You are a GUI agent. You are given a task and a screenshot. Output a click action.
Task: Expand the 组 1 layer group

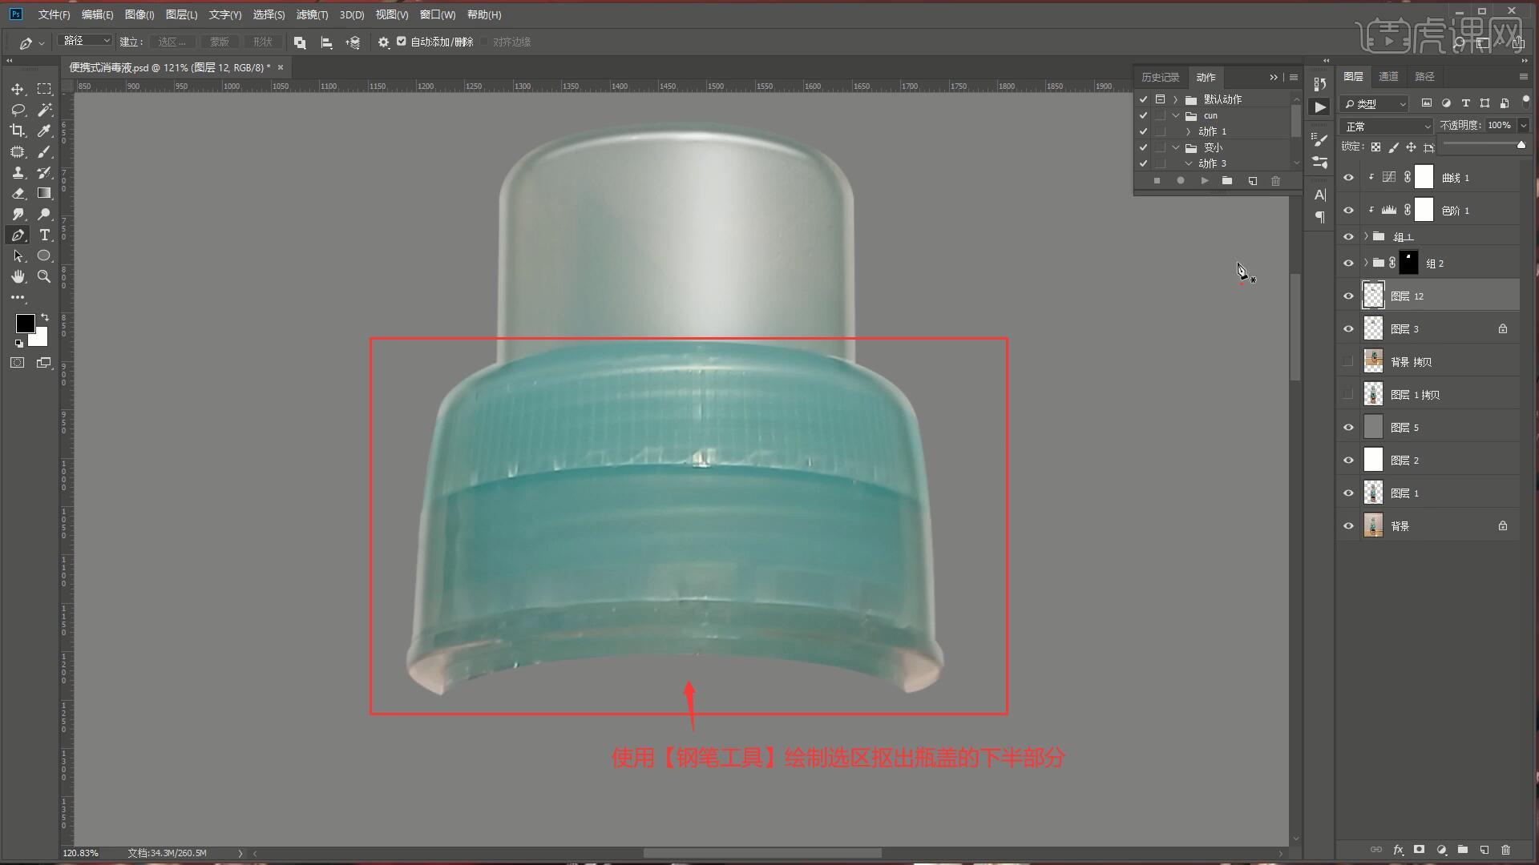[x=1365, y=236]
